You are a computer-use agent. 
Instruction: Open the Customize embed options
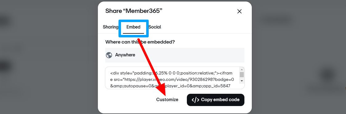167,100
